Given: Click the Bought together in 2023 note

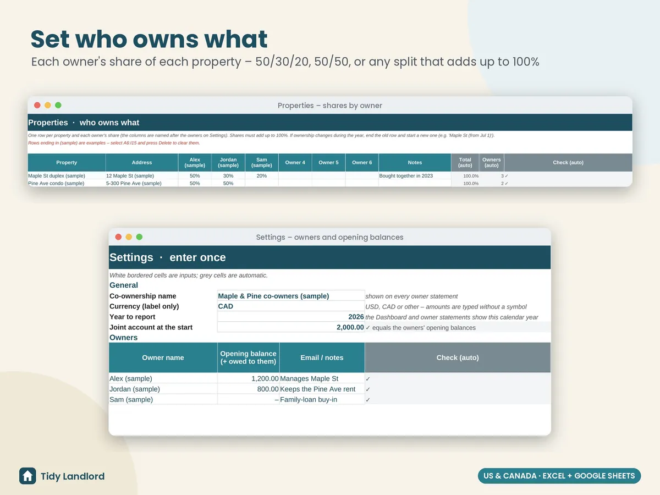Looking at the screenshot, I should click(x=415, y=176).
